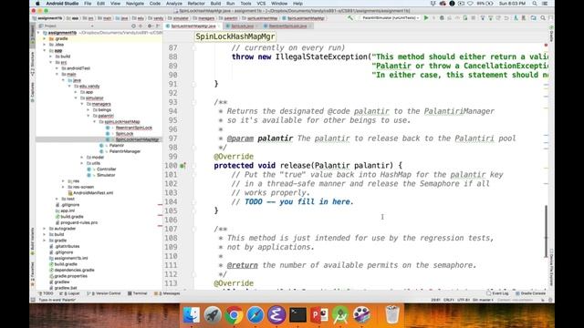Open the Messages tool window

tap(167, 293)
